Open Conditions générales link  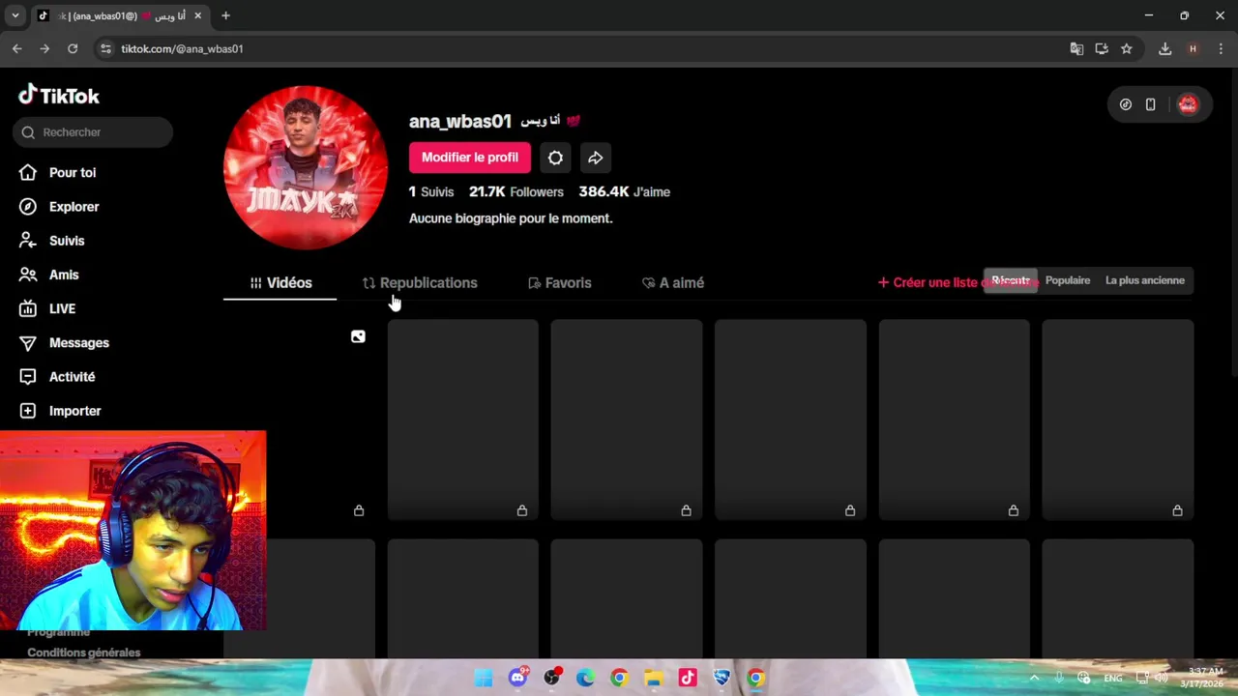click(x=84, y=652)
